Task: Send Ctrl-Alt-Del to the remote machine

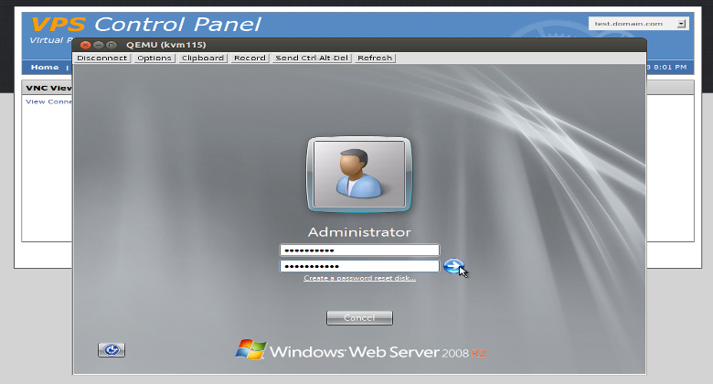Action: pyautogui.click(x=312, y=58)
